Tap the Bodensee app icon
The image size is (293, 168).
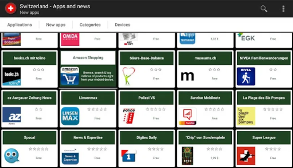click(x=11, y=39)
